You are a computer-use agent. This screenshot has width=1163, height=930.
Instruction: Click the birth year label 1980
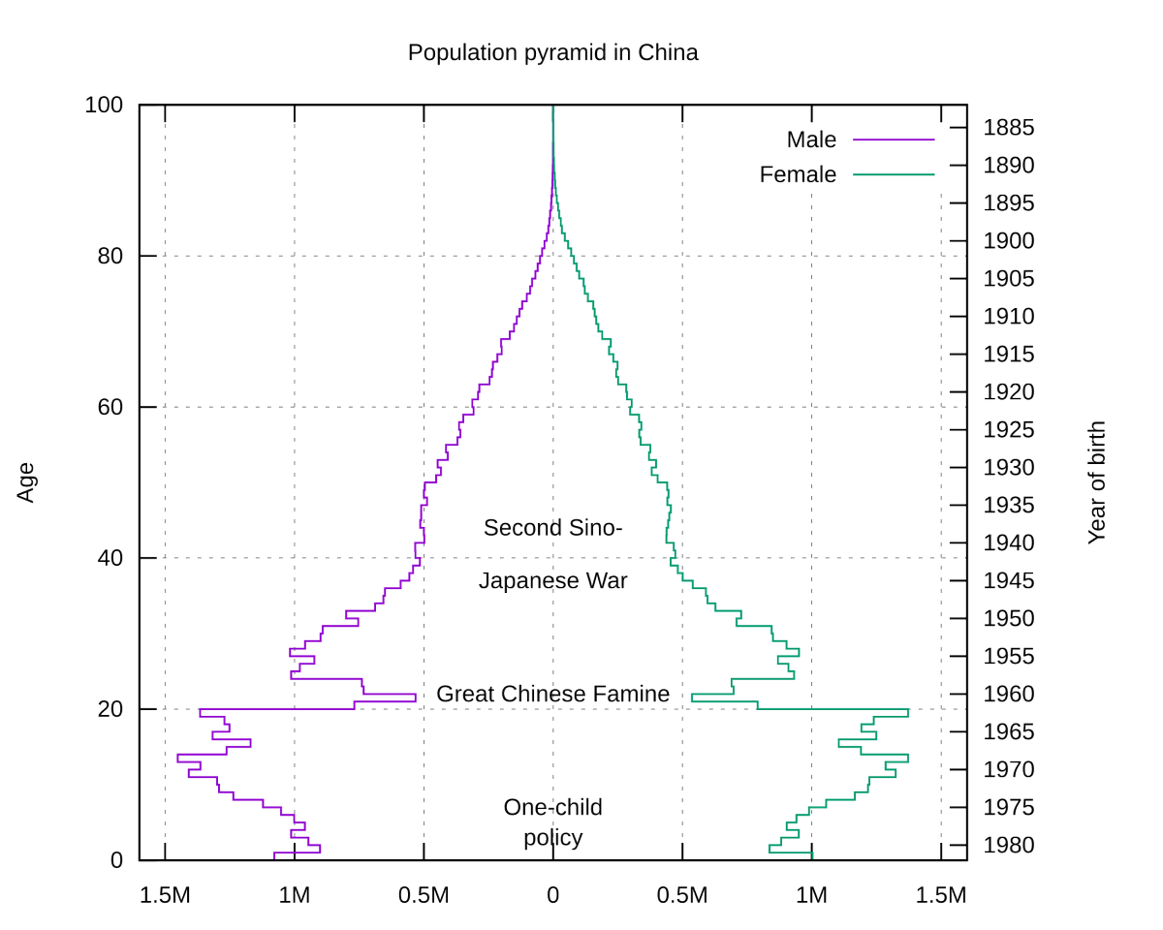[x=1009, y=846]
